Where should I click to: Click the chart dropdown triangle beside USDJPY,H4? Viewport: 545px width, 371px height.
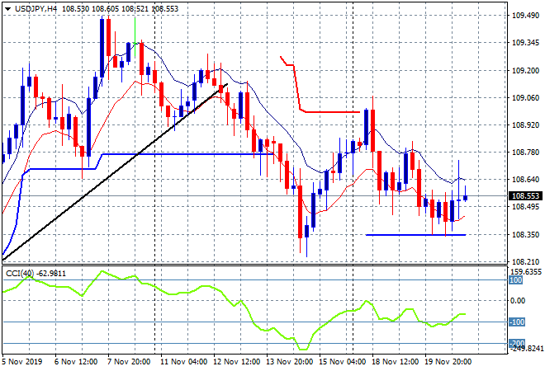coord(7,9)
